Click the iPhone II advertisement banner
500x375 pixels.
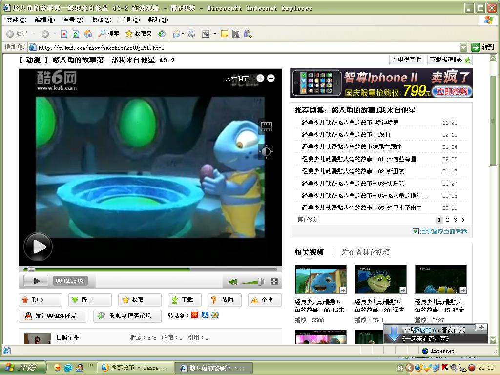tap(381, 83)
